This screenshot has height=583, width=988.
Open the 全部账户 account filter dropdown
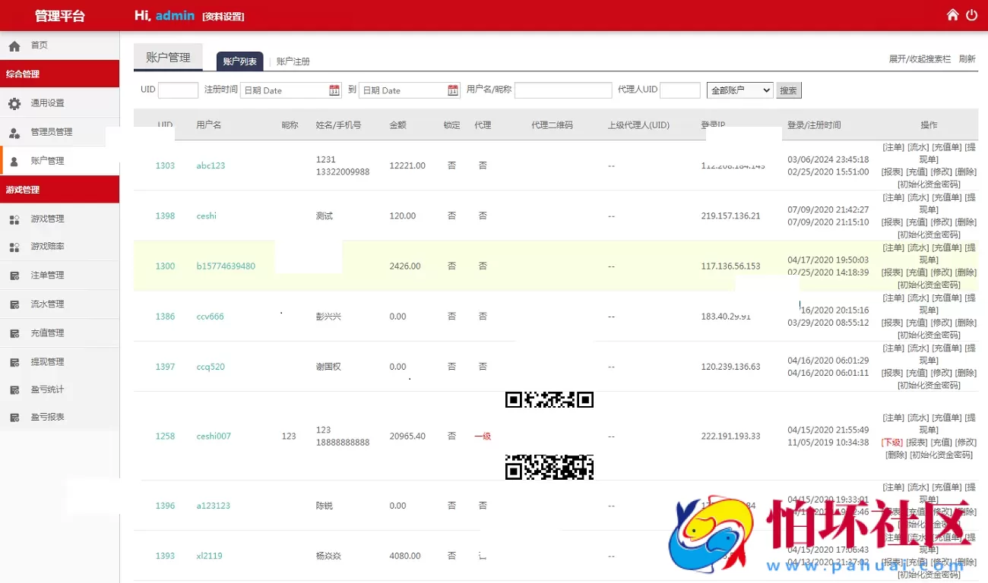click(x=739, y=90)
